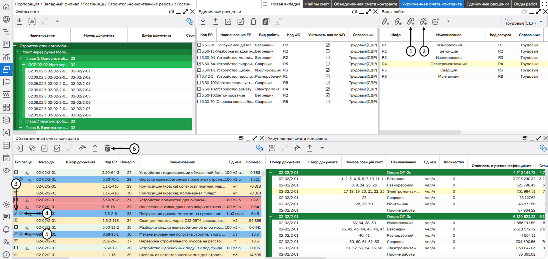This screenshot has height=259, width=548.
Task: Click the printer icon in Укрупненная смета контракта toolbar
Action: (272, 148)
